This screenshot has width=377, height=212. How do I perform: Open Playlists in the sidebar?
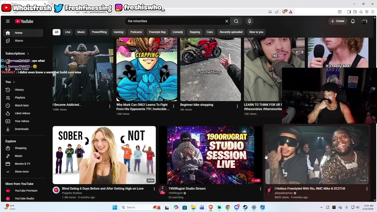[24, 97]
